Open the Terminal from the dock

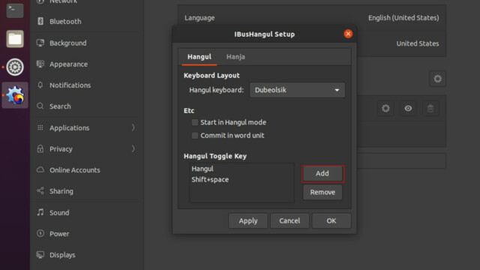(15, 10)
